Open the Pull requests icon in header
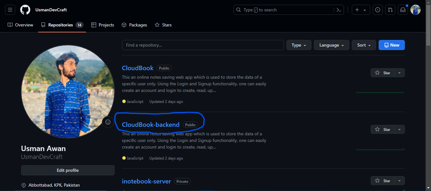The width and height of the screenshot is (431, 191). [x=390, y=10]
